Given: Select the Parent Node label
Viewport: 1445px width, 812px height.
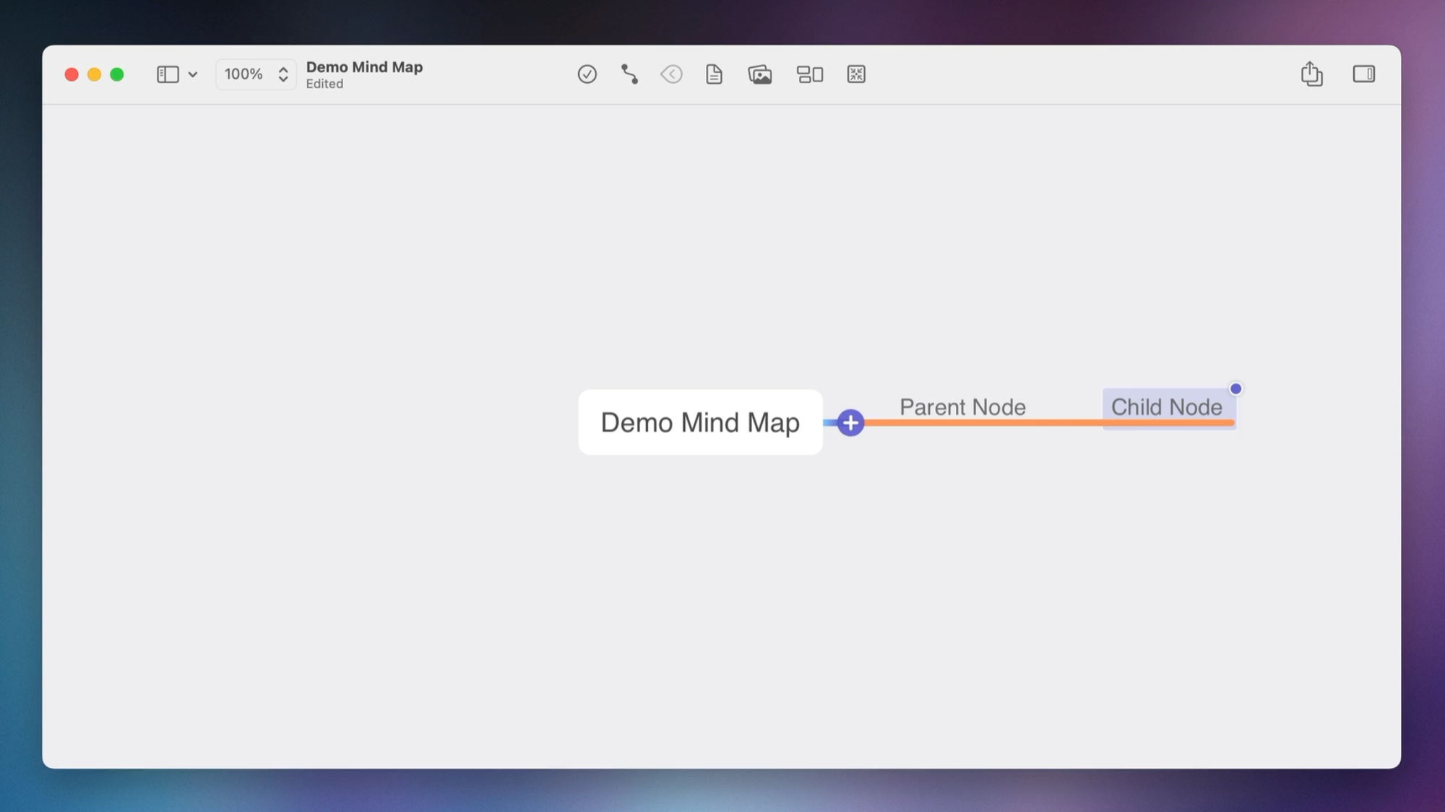Looking at the screenshot, I should [962, 407].
